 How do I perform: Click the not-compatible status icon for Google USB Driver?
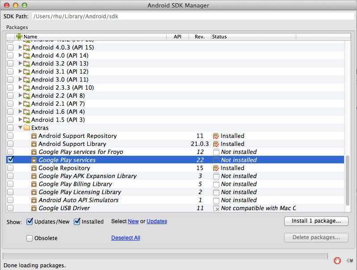point(216,208)
